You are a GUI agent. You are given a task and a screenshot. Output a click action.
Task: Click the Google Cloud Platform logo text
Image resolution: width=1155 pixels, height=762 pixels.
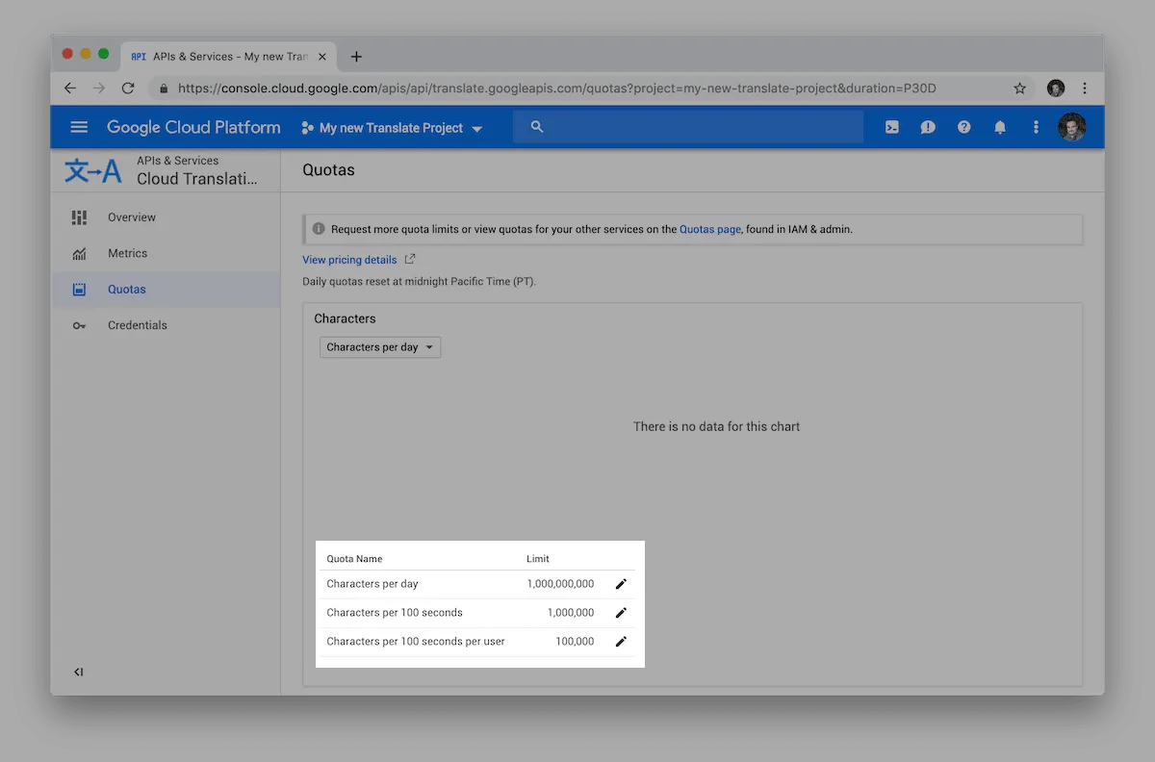coord(193,127)
